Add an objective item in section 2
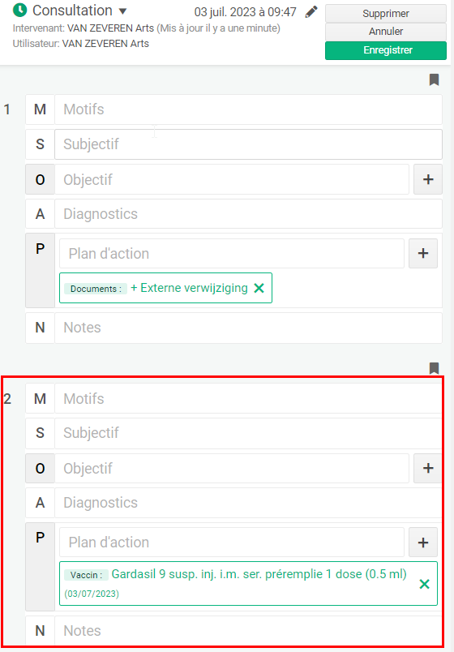The height and width of the screenshot is (652, 454). tap(428, 468)
